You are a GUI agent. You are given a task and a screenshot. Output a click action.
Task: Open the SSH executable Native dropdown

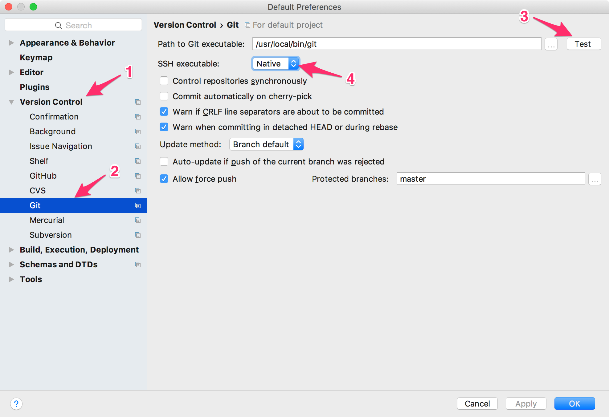pyautogui.click(x=276, y=64)
